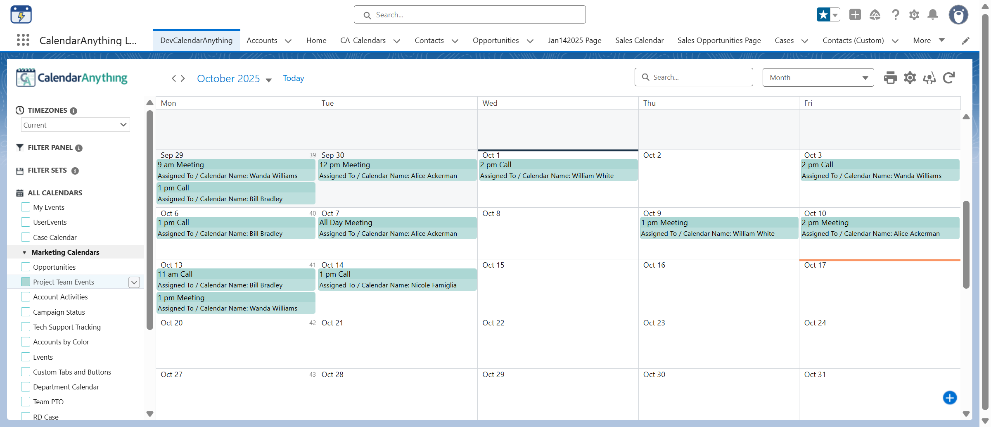The image size is (991, 427).
Task: Check the Campaign Status calendar
Action: tap(26, 312)
